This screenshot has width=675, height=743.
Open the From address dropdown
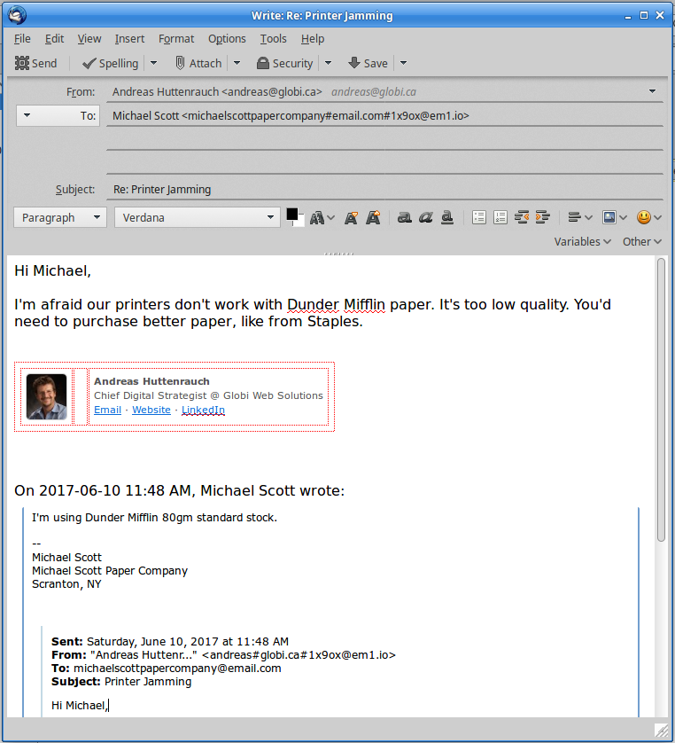pyautogui.click(x=652, y=91)
